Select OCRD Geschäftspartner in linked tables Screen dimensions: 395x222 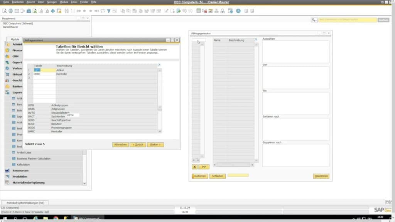(92, 120)
